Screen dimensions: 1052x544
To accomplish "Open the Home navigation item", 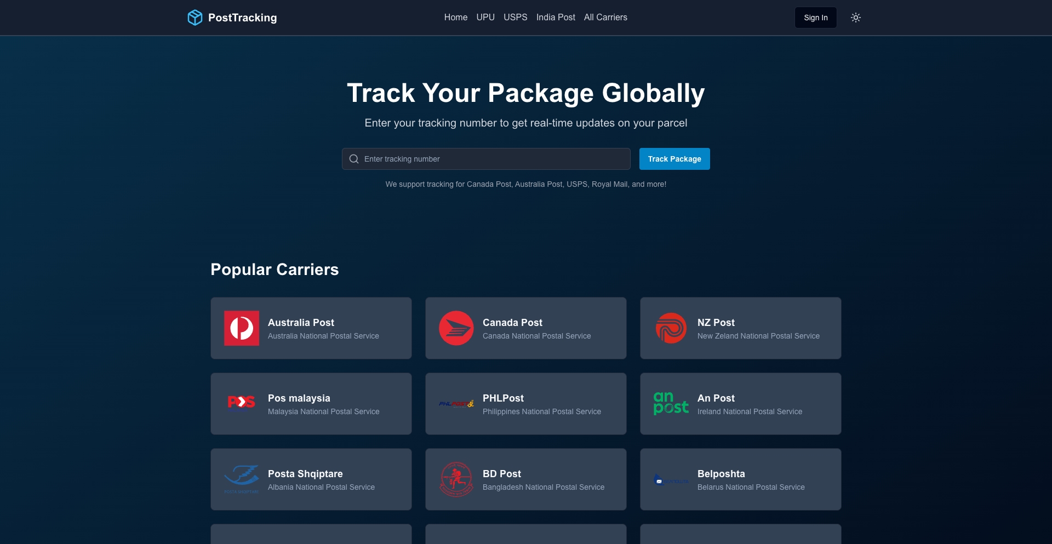I will [x=456, y=17].
